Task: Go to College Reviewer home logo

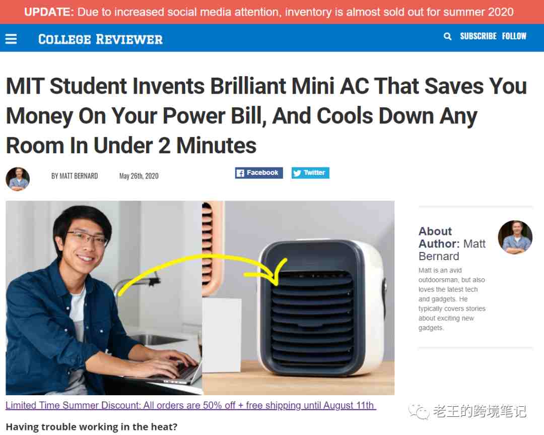Action: [100, 39]
